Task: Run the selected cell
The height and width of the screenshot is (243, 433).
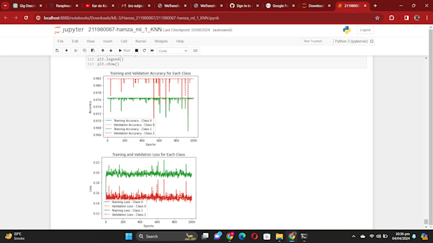Action: coord(124,51)
